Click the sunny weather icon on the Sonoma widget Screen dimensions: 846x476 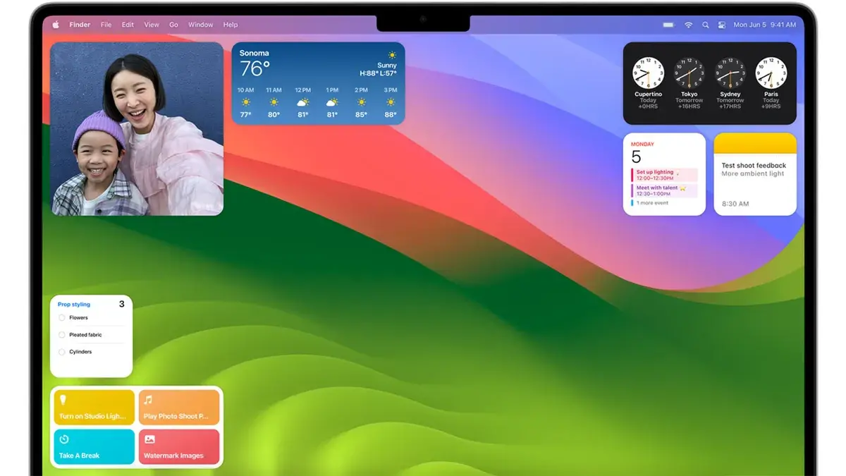pyautogui.click(x=392, y=54)
